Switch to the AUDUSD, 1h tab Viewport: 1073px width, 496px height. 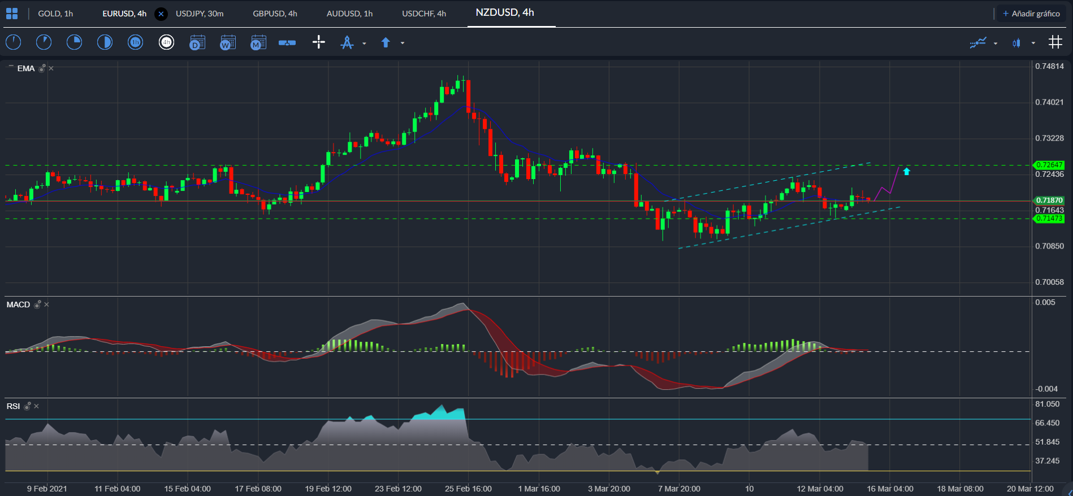[349, 14]
